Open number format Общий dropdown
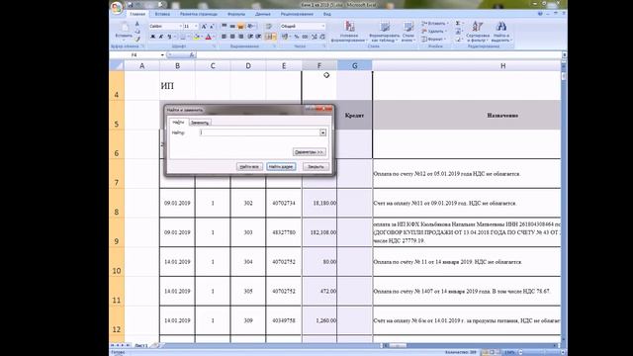Screen dimensions: 633x356 323,27
